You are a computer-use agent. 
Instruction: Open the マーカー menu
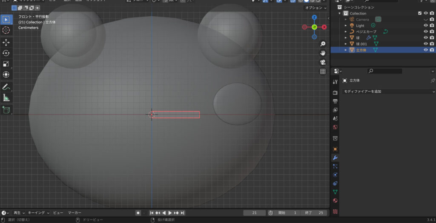click(x=75, y=213)
